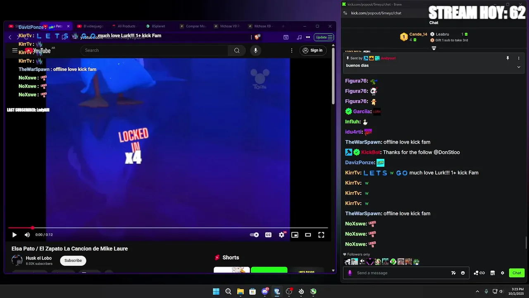
Task: Subscribe to Husk el Lobo
Action: (x=73, y=260)
